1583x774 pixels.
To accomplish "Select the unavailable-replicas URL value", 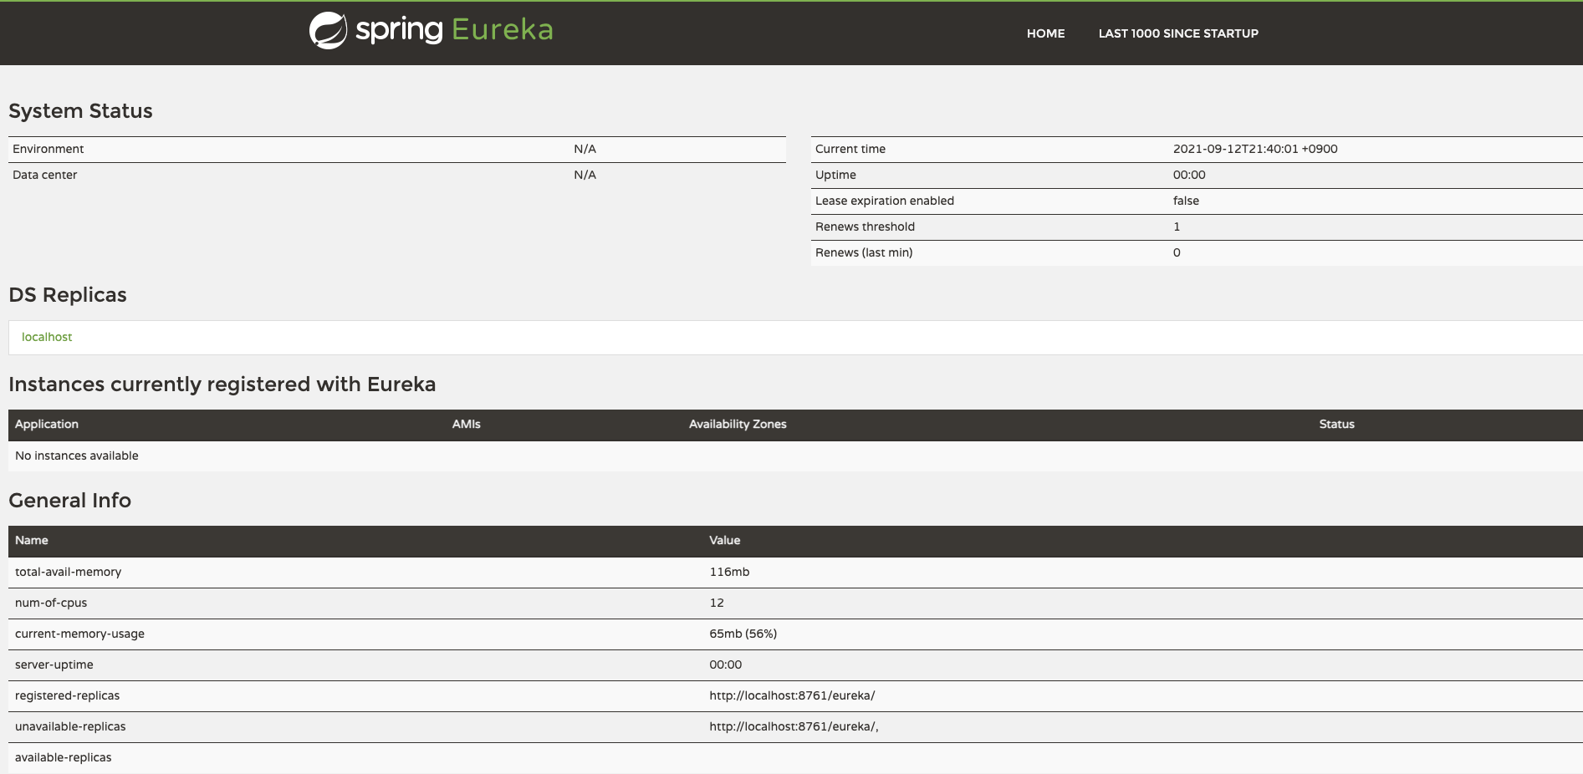I will point(794,726).
